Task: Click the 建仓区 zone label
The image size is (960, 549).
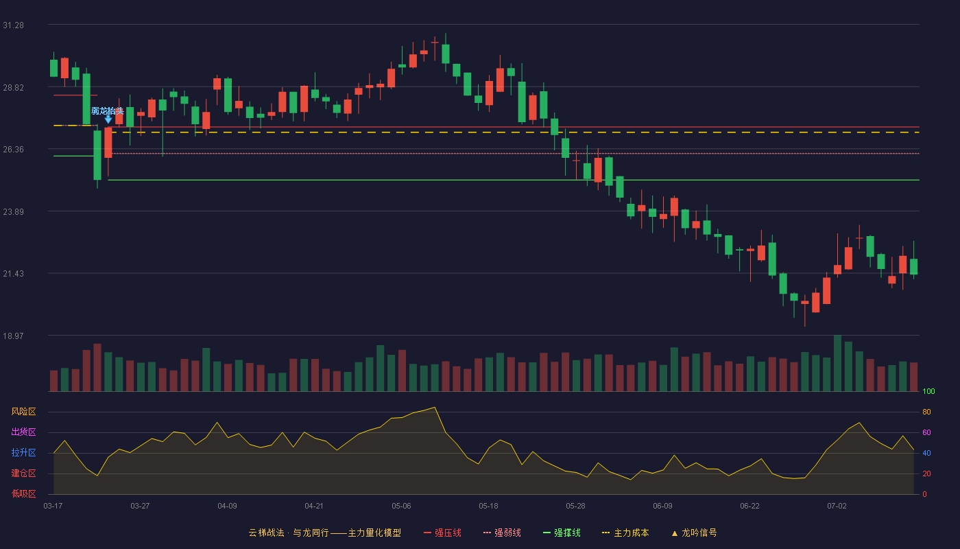Action: point(23,474)
